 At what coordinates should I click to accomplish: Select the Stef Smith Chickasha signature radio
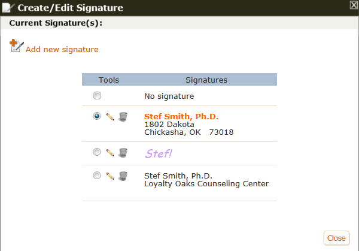point(97,116)
